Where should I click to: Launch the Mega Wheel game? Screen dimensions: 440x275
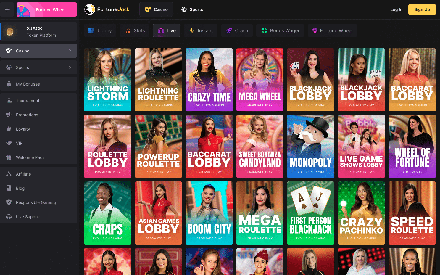260,80
